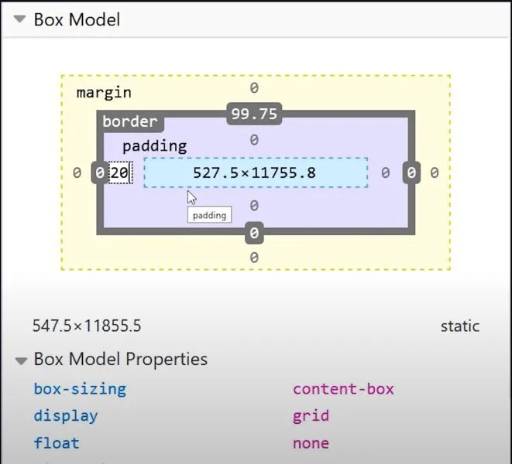Click the element dimensions 547.5×11855.5
This screenshot has width=512, height=464.
pyautogui.click(x=87, y=326)
